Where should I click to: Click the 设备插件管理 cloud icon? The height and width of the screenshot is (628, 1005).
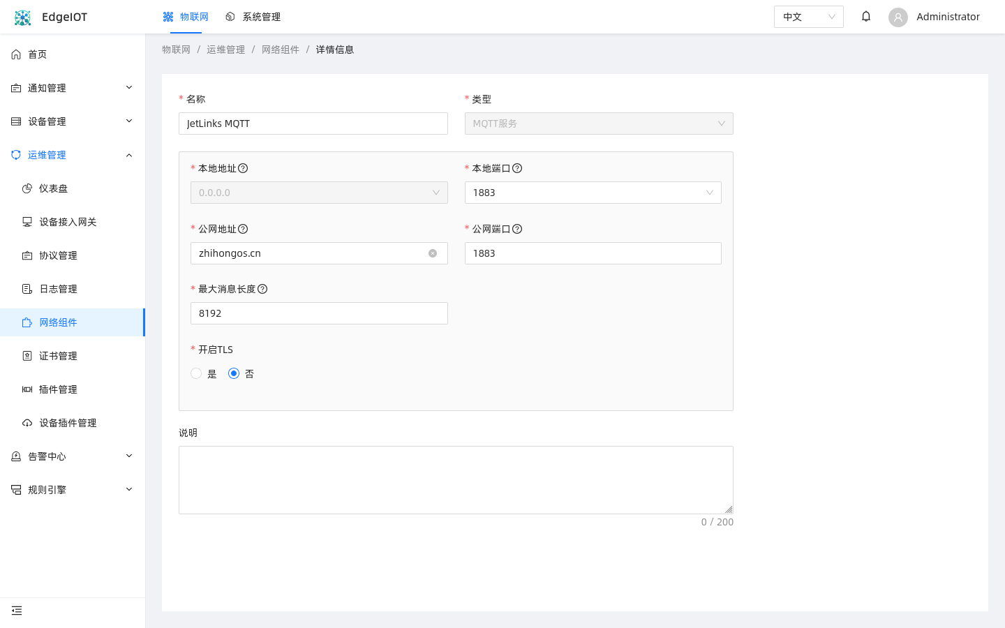(27, 423)
